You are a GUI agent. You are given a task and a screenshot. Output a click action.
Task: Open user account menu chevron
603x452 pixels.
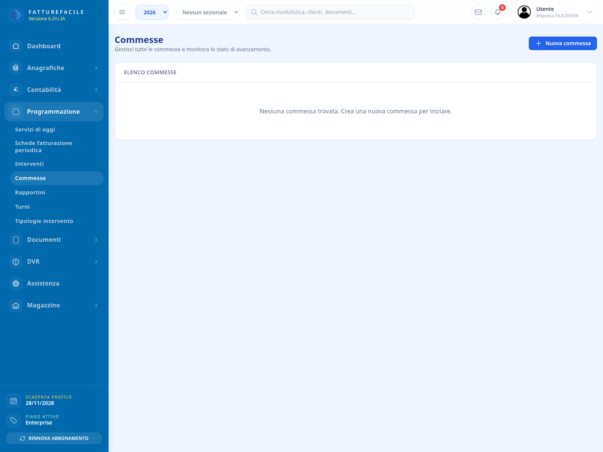(x=590, y=12)
